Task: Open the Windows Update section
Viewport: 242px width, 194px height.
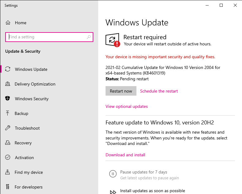Action: (31, 69)
